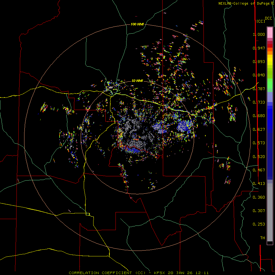Click the 0.680 value on the color scale
This screenshot has width=275, height=275.
click(x=259, y=116)
